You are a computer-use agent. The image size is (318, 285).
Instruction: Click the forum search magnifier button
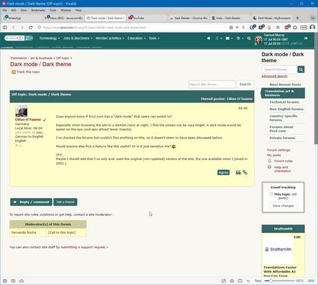[x=301, y=69]
